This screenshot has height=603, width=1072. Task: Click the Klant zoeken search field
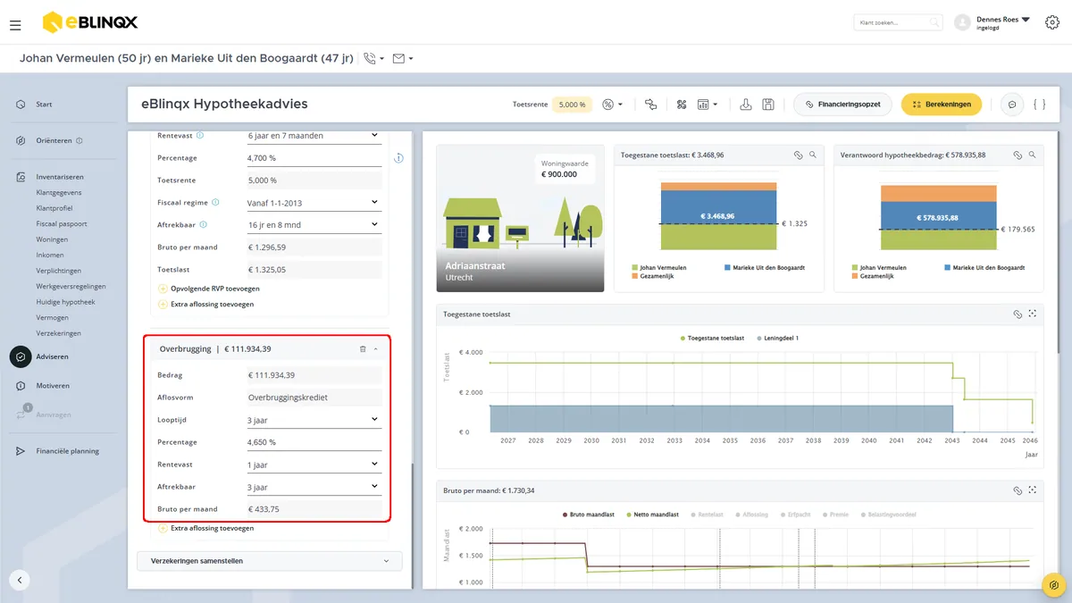point(898,22)
